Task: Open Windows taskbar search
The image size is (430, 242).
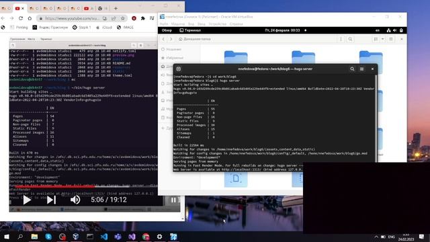Action: [20, 237]
